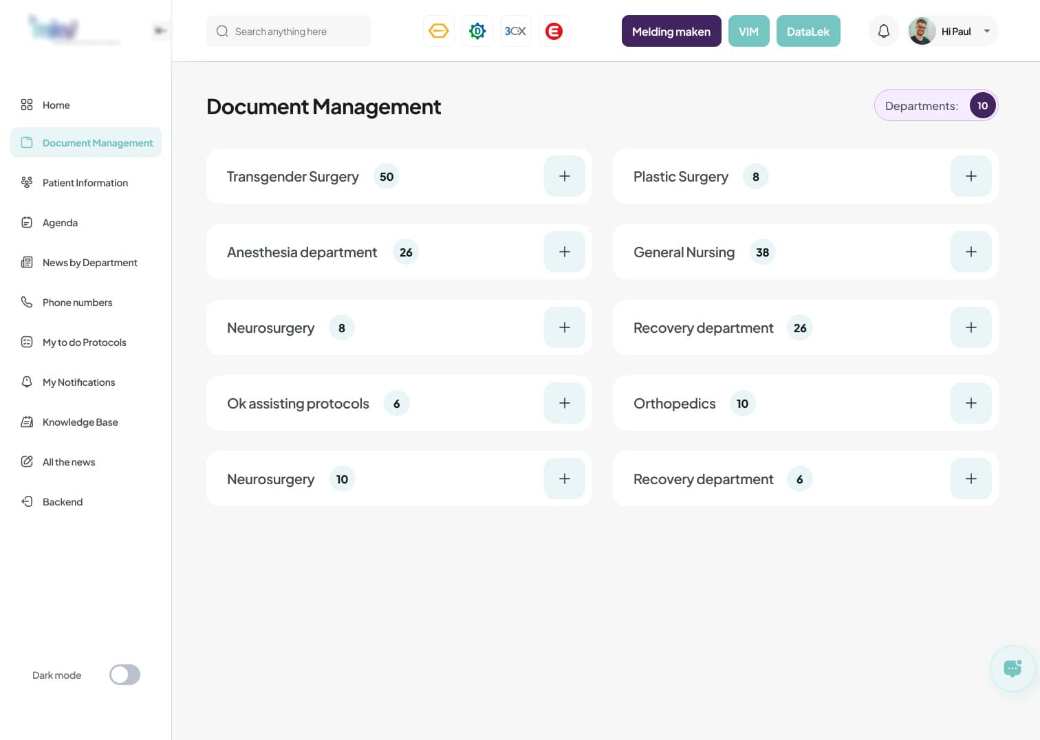Open Knowledge Base from sidebar
Screen dimensions: 1040x740
[x=80, y=422]
